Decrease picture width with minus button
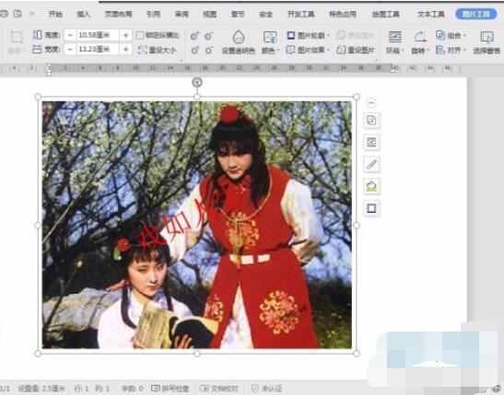The width and height of the screenshot is (504, 395). [x=70, y=49]
